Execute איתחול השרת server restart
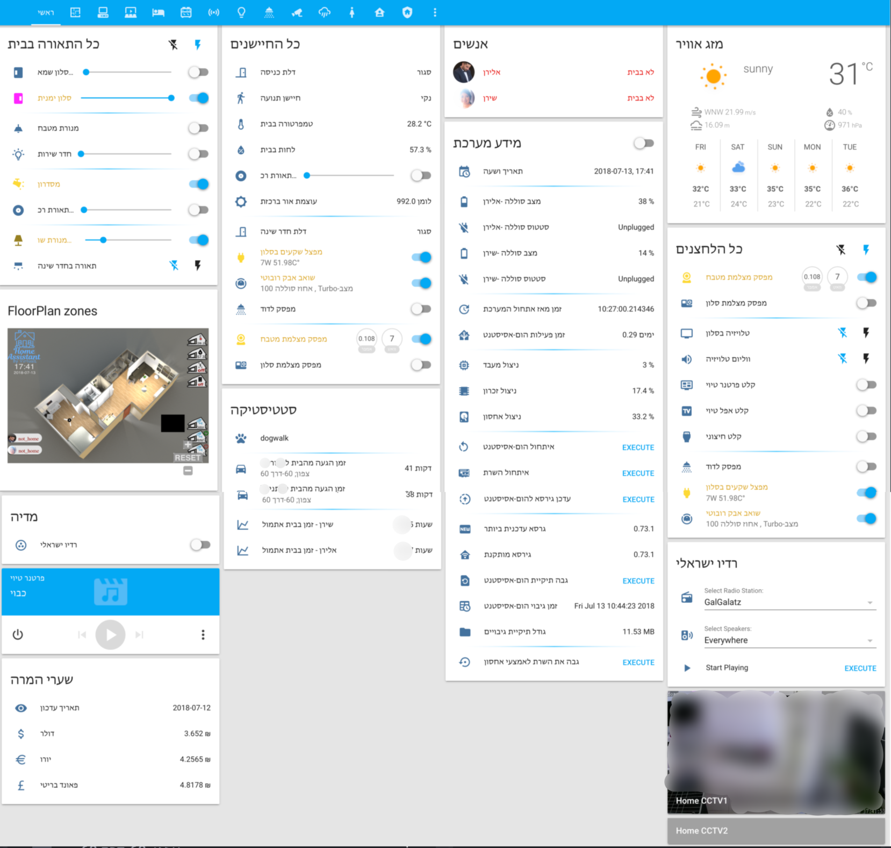This screenshot has width=891, height=848. pos(638,473)
